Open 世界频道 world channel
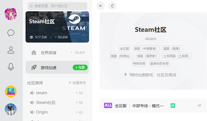Viewport: 207px width, 121px height. coord(57,53)
